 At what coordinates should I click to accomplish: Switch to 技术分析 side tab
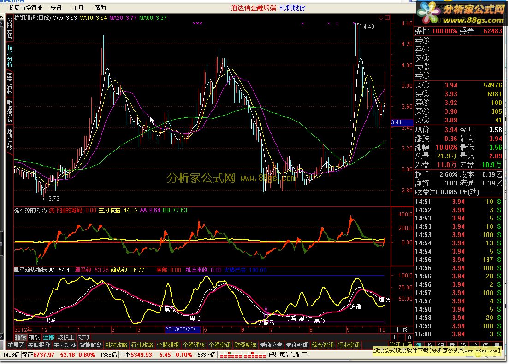point(10,56)
